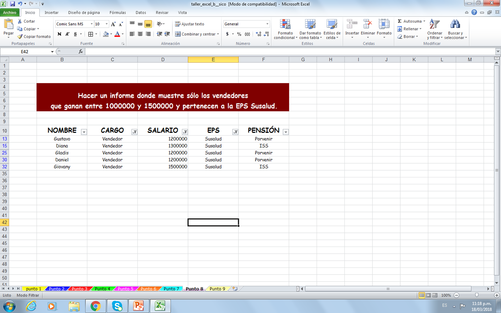Image resolution: width=501 pixels, height=313 pixels.
Task: Click the fill color bucket swatch
Action: point(106,34)
